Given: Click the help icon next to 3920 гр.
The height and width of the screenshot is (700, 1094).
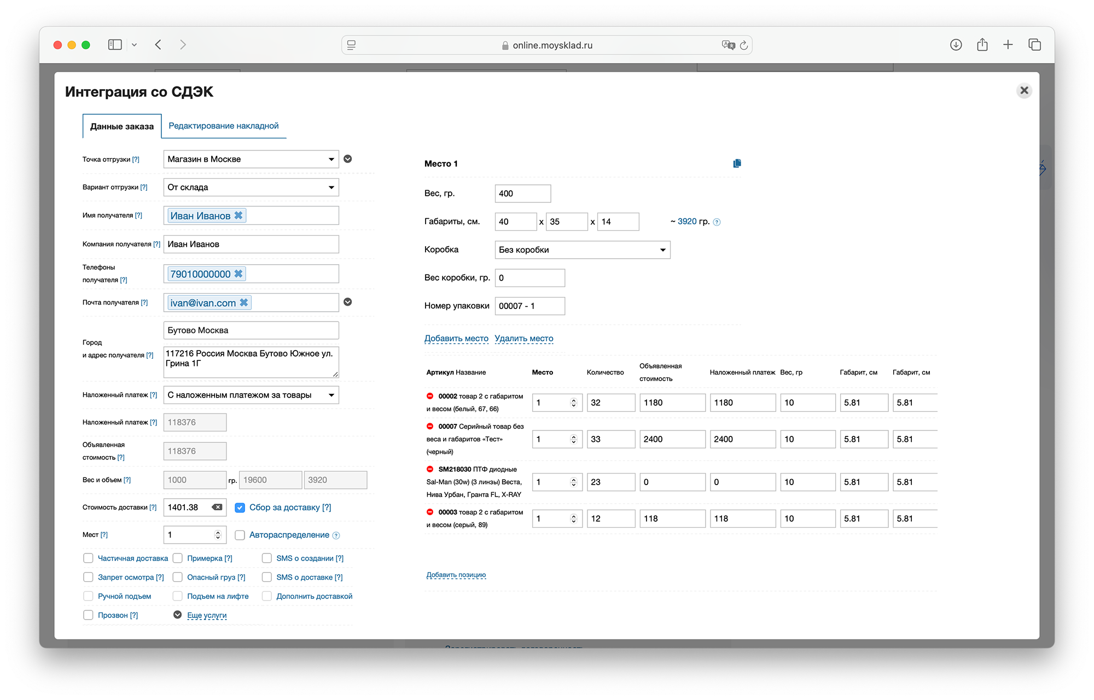Looking at the screenshot, I should coord(717,222).
